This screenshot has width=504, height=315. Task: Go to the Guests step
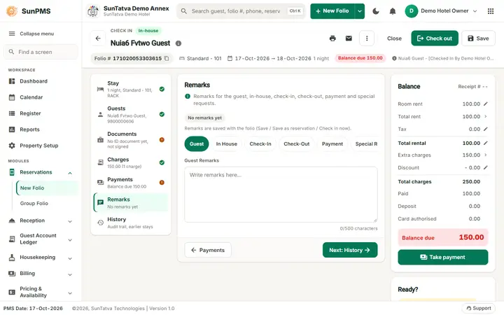[x=131, y=114]
